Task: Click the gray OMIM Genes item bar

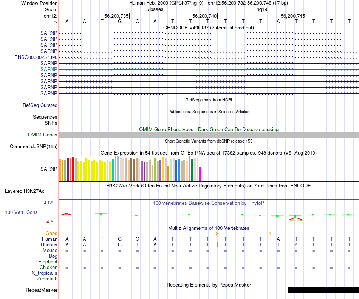Action: point(209,135)
